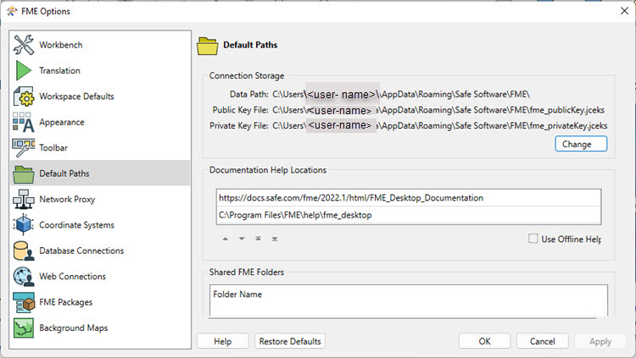636x358 pixels.
Task: Select the Toolbar customization icon
Action: (x=24, y=148)
